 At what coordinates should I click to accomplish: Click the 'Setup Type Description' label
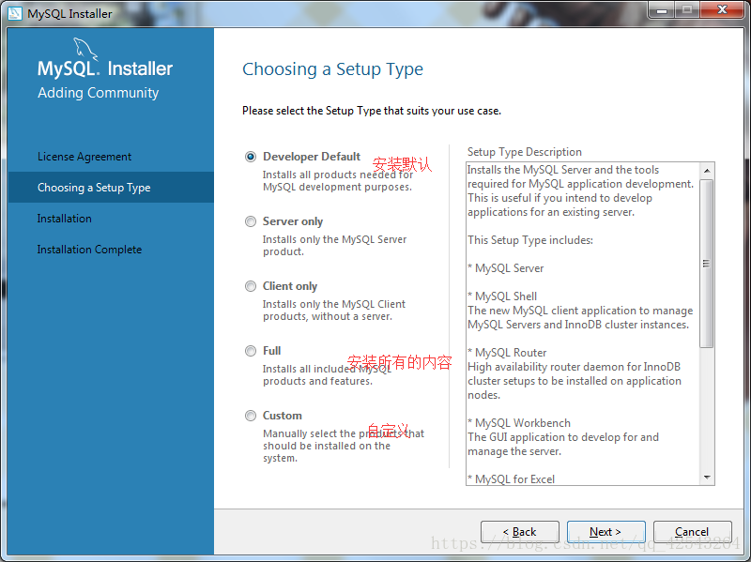(x=525, y=152)
